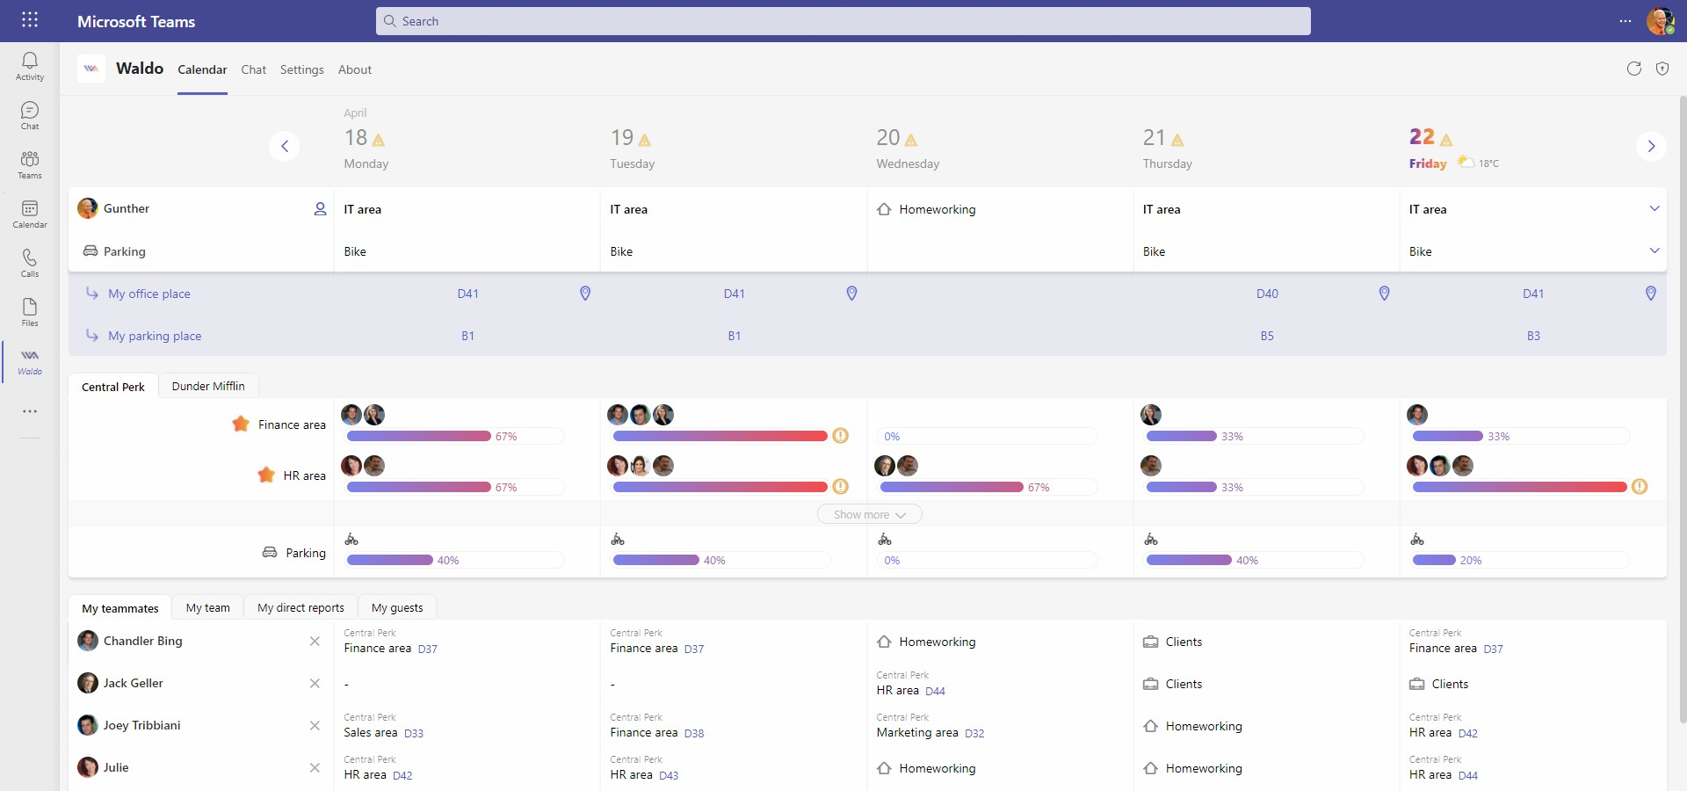Click the warning triangle on April 18
Screen dimensions: 1687x791
tap(379, 140)
